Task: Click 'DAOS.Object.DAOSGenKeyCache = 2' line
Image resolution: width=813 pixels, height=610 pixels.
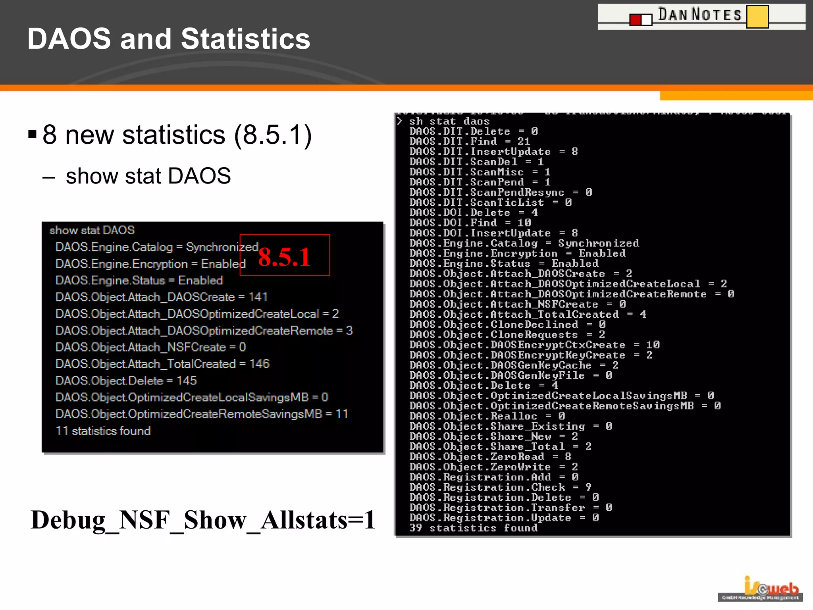Action: pyautogui.click(x=514, y=365)
